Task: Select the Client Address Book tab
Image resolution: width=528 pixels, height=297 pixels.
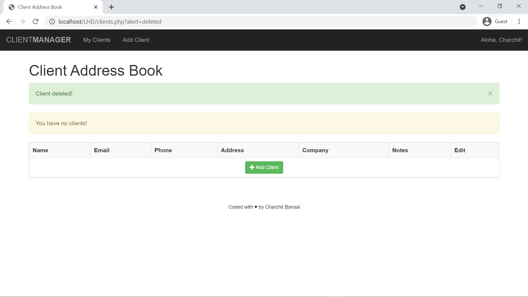Action: click(53, 7)
